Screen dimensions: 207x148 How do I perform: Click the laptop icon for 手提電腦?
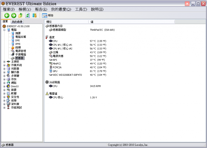13,54
